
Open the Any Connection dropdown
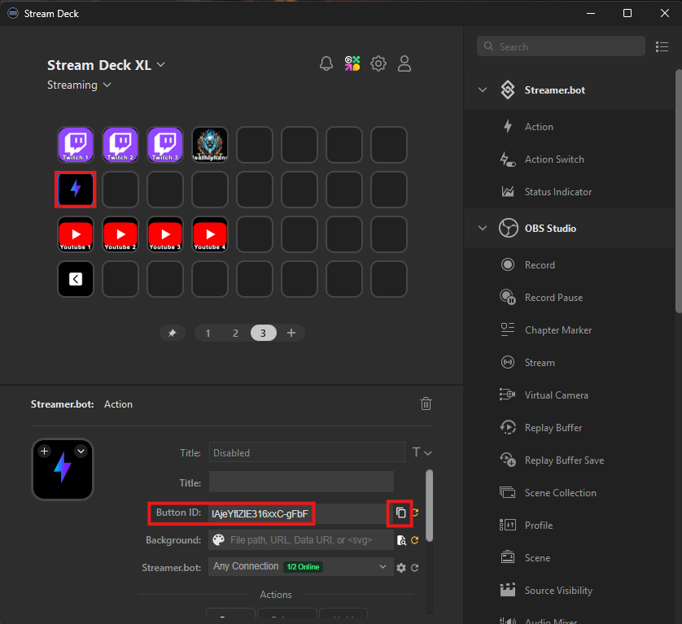pos(301,566)
